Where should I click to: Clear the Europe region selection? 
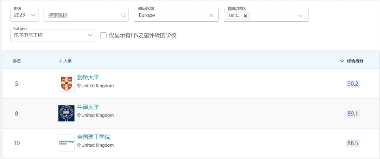[x=211, y=15]
